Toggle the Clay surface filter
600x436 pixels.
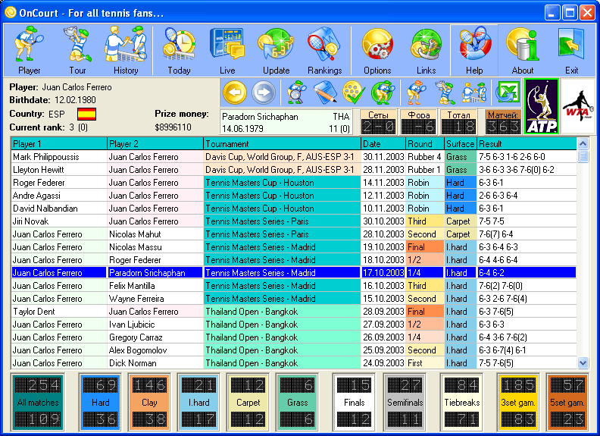coord(149,403)
